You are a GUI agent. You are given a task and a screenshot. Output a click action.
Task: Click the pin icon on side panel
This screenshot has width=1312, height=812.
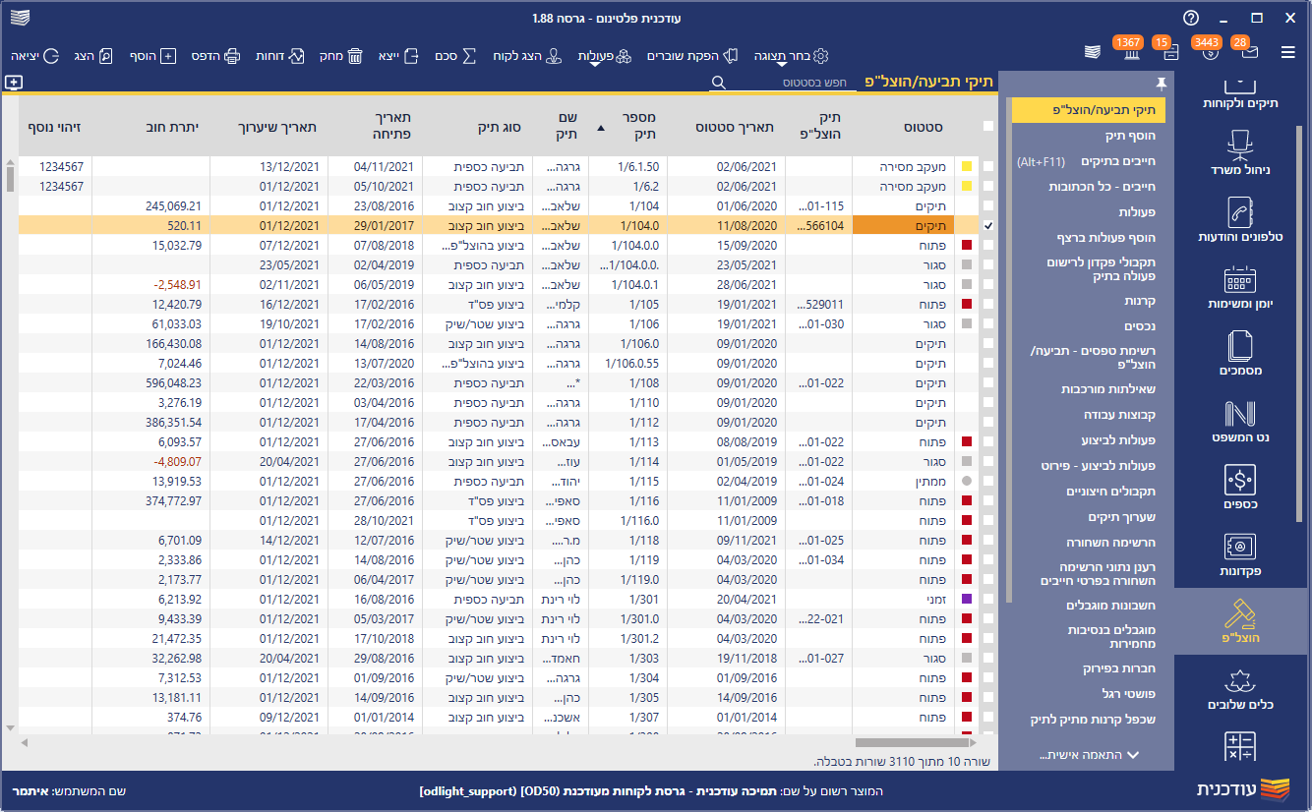click(1161, 83)
